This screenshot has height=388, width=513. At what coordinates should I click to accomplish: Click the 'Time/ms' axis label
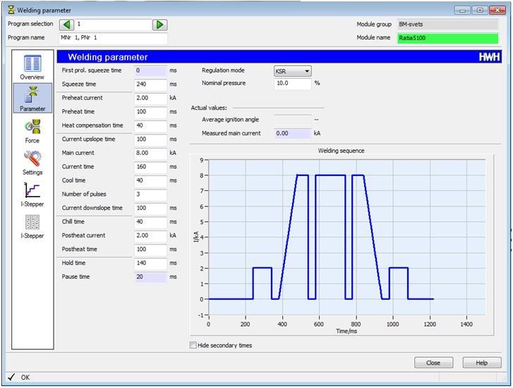click(346, 331)
